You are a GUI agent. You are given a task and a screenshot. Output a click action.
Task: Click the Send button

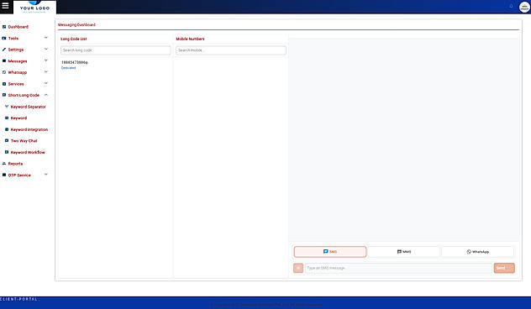(x=504, y=268)
